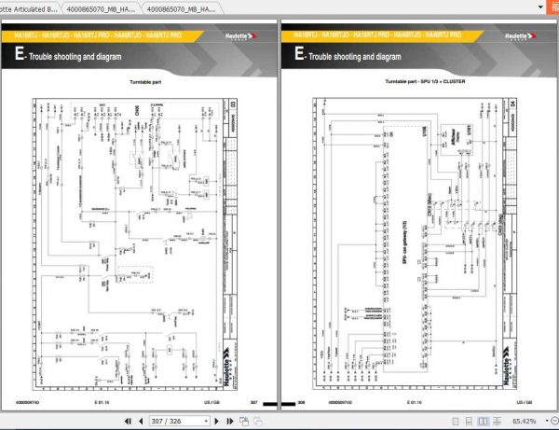559x430 pixels.
Task: Select the last 4000865070_MB_HA... tab
Action: (x=181, y=9)
